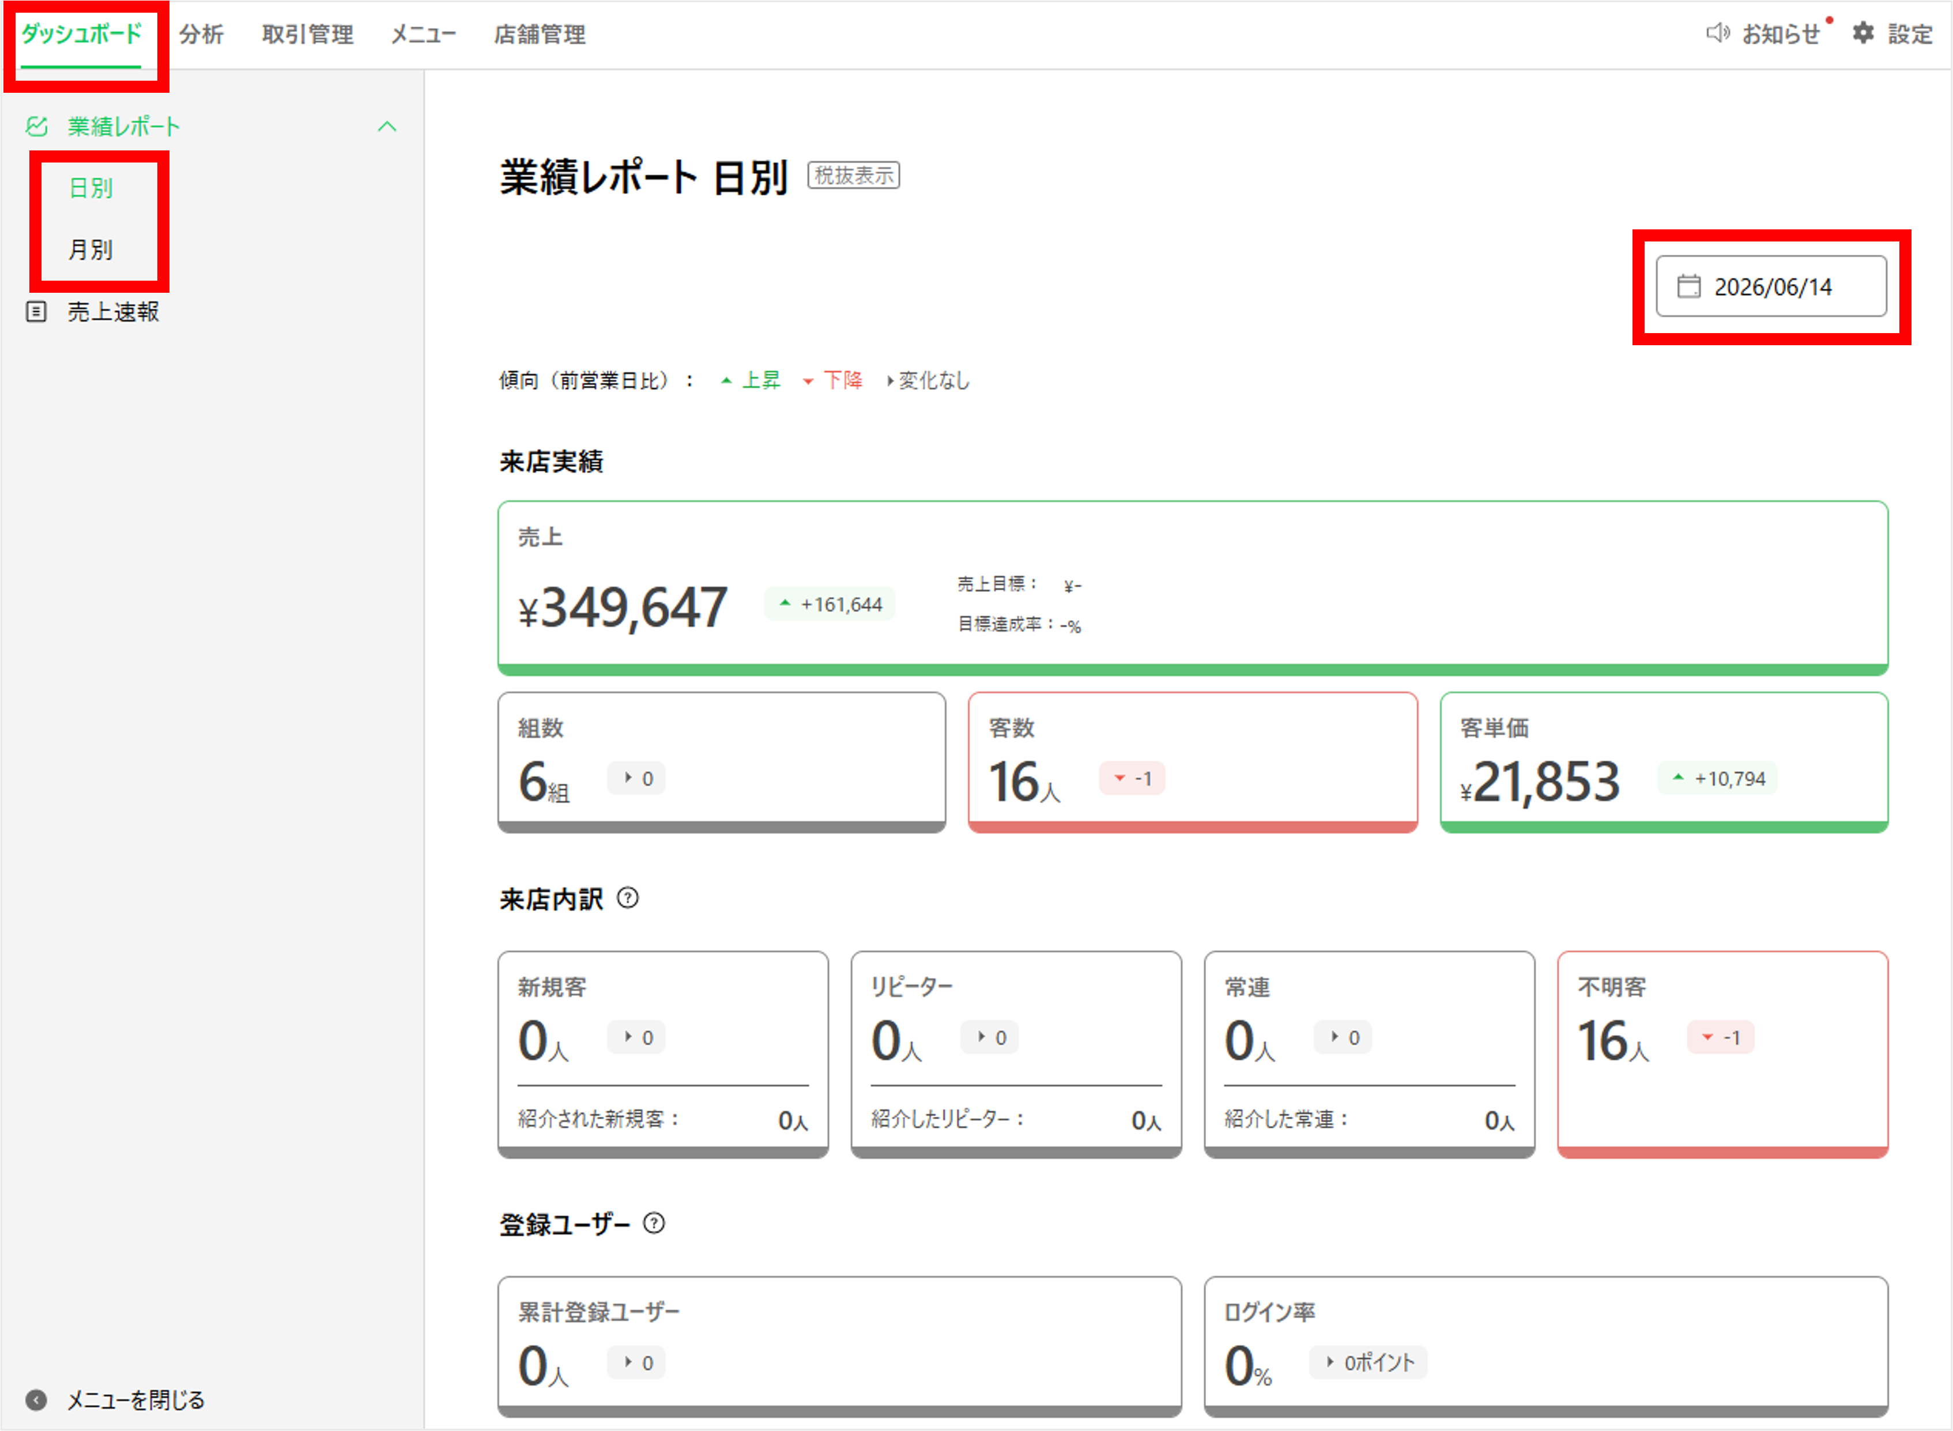Click the リピーター card heading
Viewport: 1953px width, 1431px height.
(x=911, y=987)
